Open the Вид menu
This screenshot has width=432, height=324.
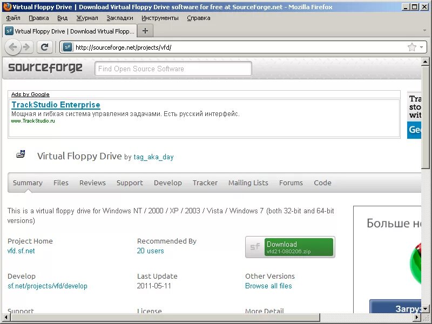(62, 18)
